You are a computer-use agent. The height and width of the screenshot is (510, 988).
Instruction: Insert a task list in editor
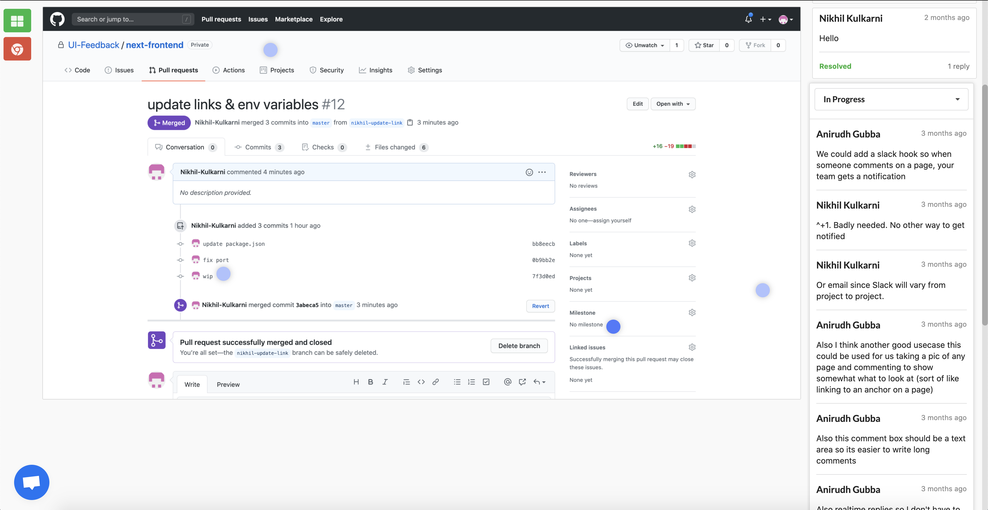click(x=486, y=382)
